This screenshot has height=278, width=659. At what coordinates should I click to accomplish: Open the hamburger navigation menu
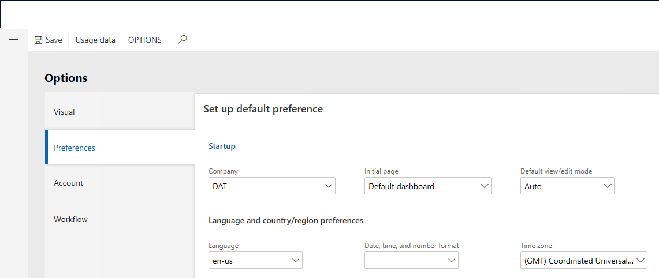click(14, 39)
